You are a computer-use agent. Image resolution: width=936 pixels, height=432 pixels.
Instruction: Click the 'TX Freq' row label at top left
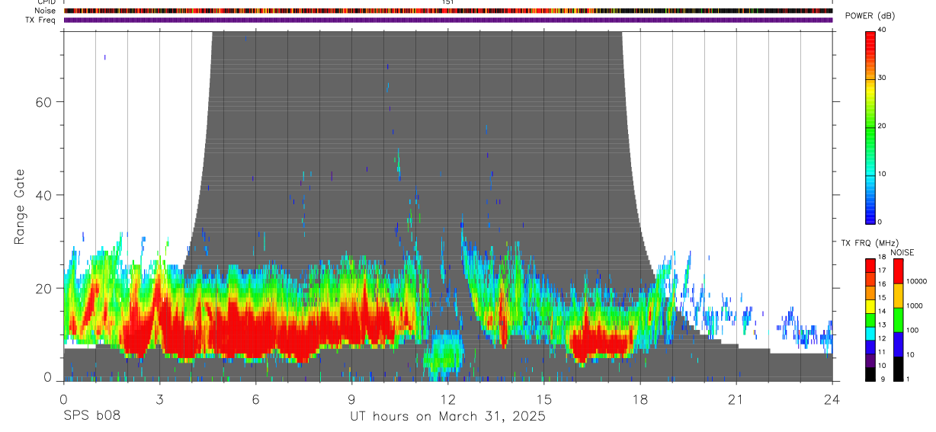click(x=40, y=20)
